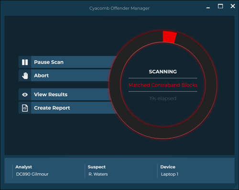Click the eye icon beside View Results
This screenshot has height=190, width=239.
(25, 95)
